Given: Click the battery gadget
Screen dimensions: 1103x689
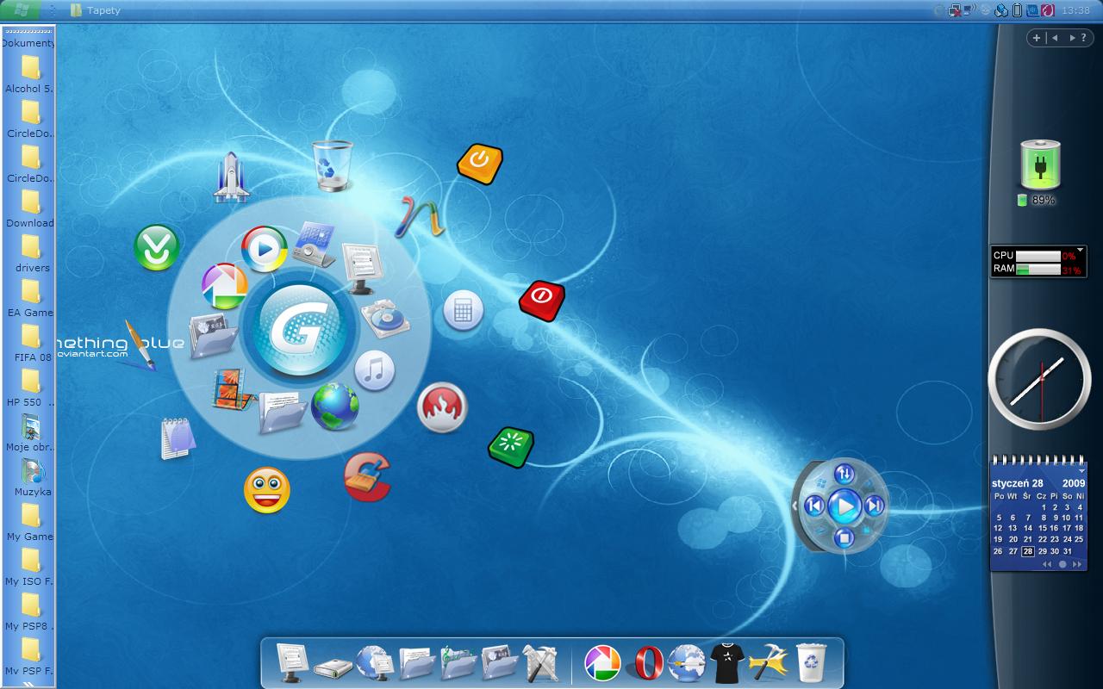Looking at the screenshot, I should point(1040,164).
